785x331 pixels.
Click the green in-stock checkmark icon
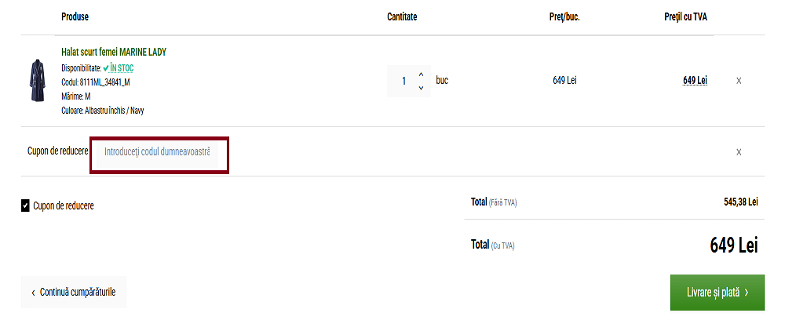(106, 68)
